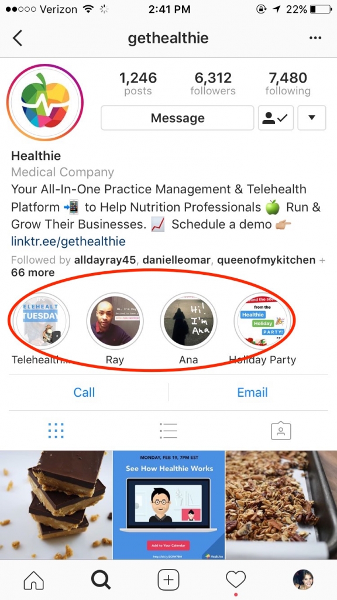This screenshot has width=337, height=600.
Task: Tap the new post plus icon
Action: point(168,581)
